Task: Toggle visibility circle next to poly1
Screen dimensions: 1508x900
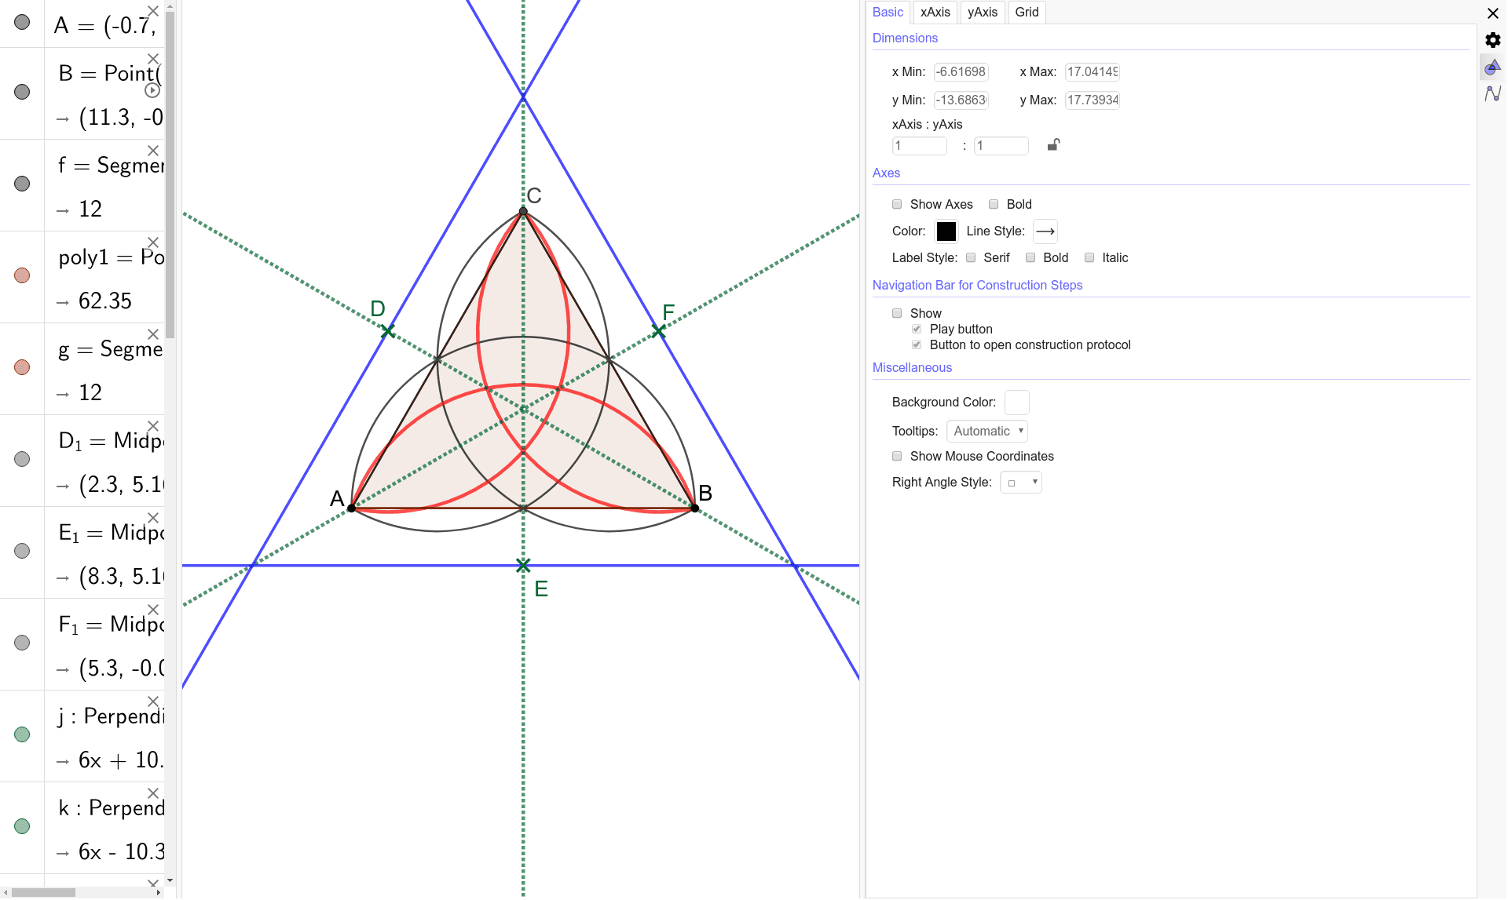Action: tap(21, 275)
